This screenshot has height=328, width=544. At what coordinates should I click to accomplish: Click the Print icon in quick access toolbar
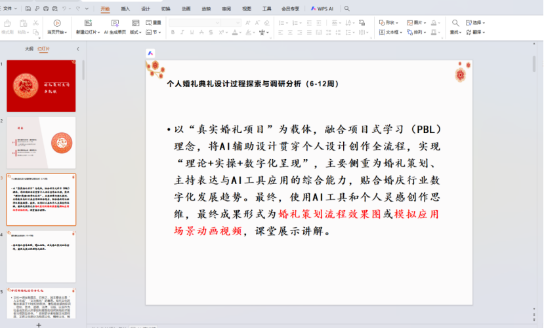click(45, 9)
